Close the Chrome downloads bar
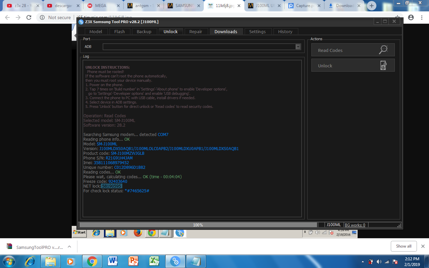429x268 pixels. pyautogui.click(x=423, y=246)
